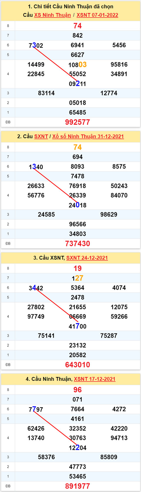Open the SXNT 24-12-2021 link
This screenshot has height=492, width=141.
[x=87, y=258]
